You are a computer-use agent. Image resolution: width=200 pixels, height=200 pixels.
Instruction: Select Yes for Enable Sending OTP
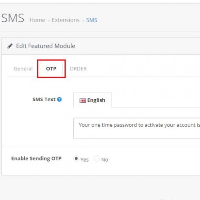click(76, 159)
